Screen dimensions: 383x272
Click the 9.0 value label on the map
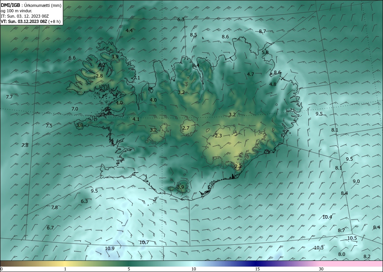[x=356, y=181]
